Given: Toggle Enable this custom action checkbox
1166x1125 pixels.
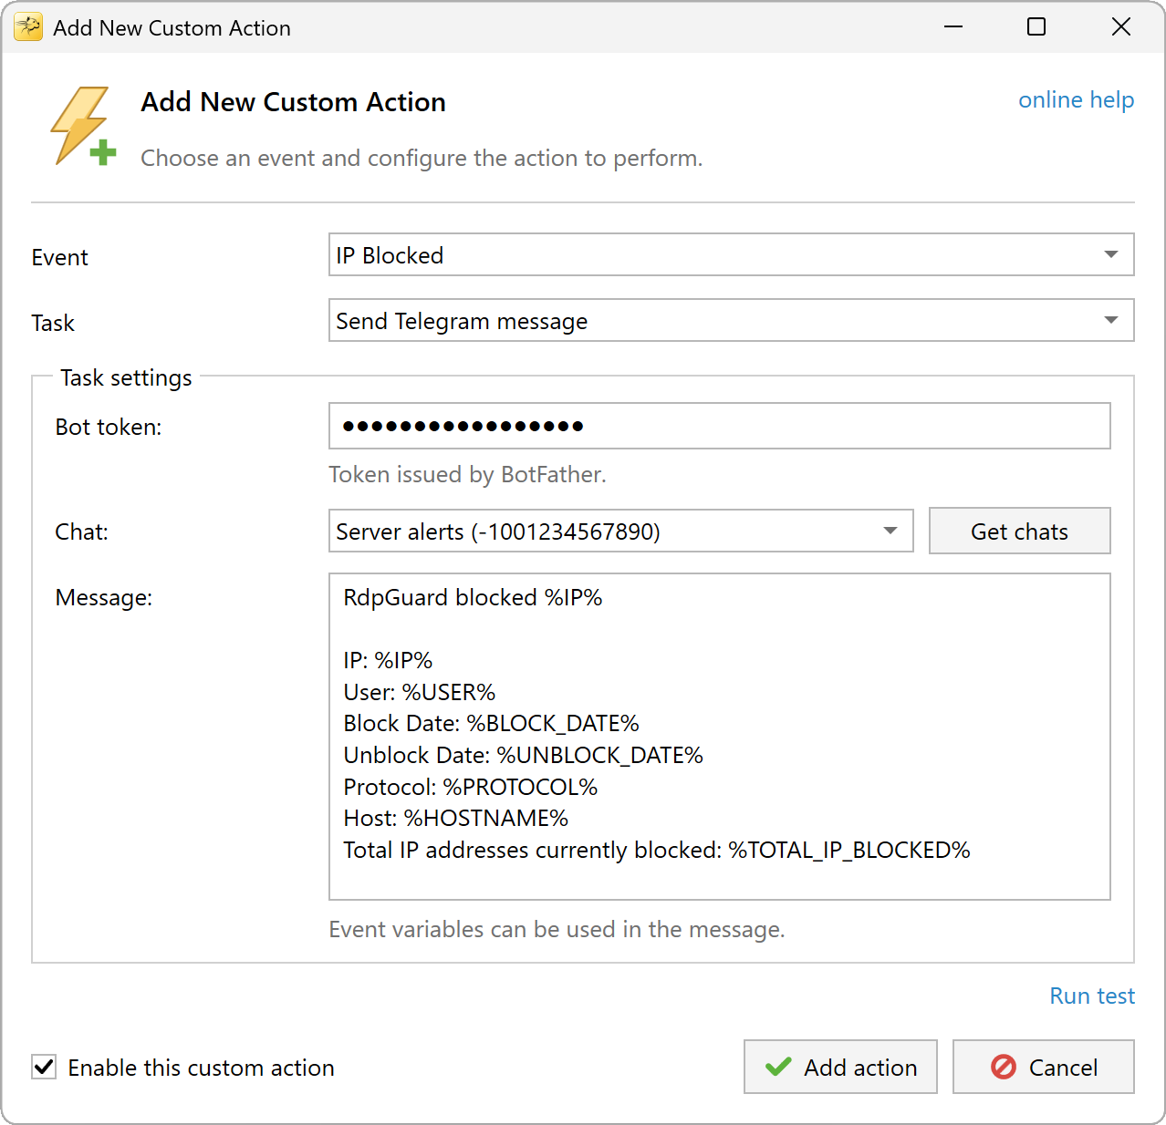Looking at the screenshot, I should (44, 1067).
